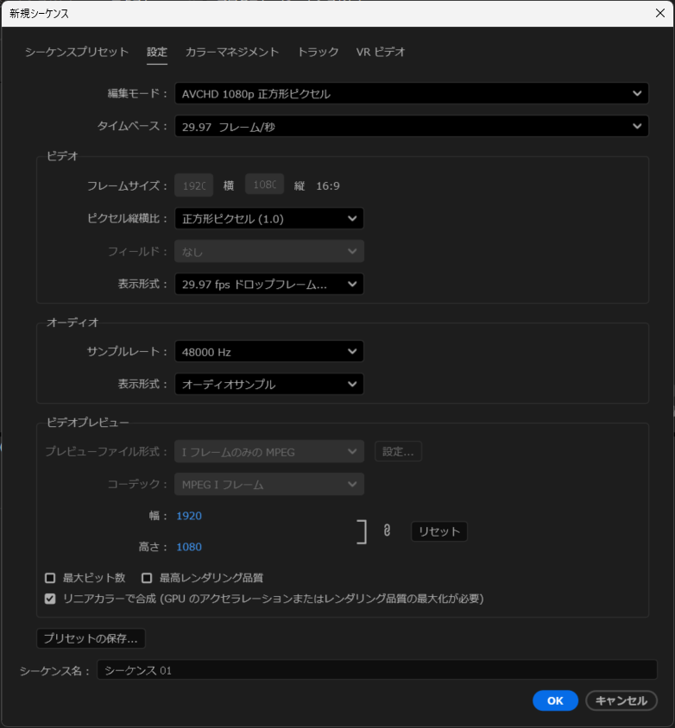Click the オーディオ section heading

(73, 323)
